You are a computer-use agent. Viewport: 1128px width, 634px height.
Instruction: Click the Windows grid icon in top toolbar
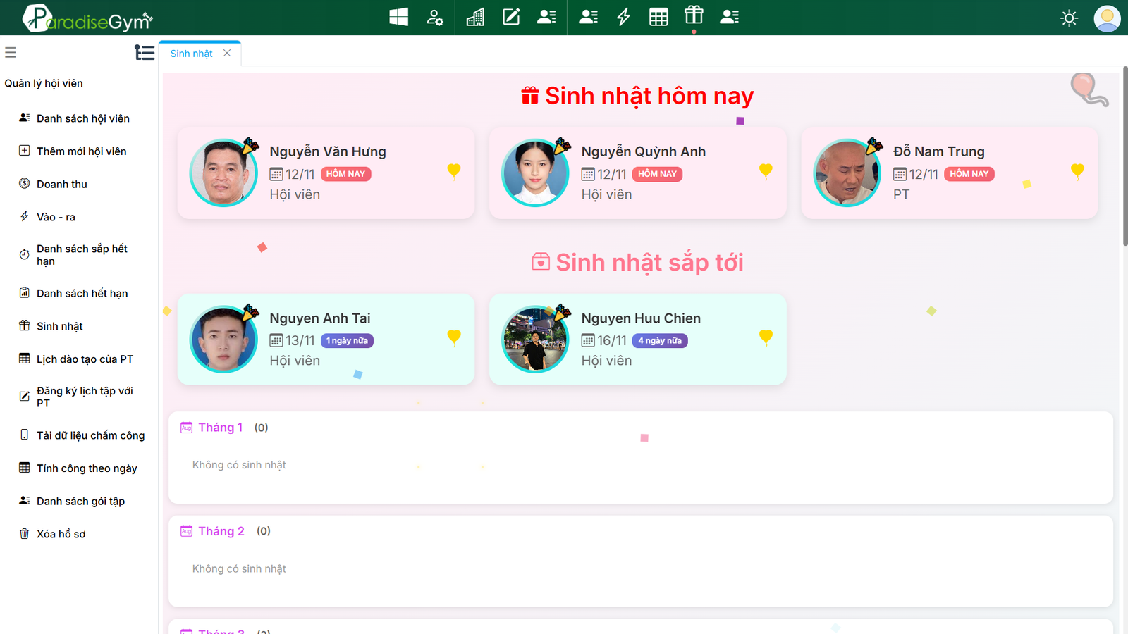(x=398, y=17)
